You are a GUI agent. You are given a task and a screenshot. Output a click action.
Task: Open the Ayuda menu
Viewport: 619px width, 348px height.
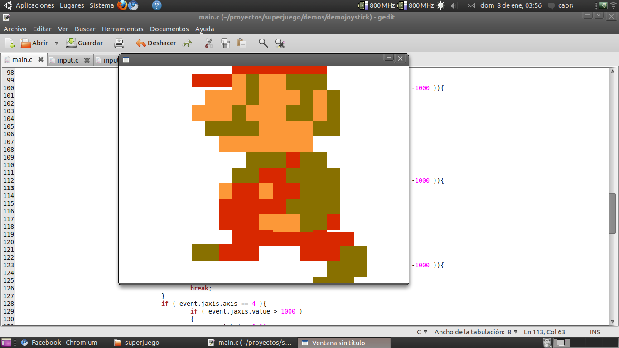pyautogui.click(x=205, y=29)
